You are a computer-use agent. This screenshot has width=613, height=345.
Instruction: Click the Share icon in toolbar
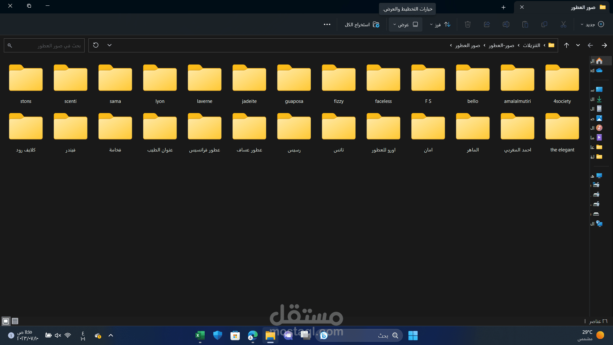click(x=487, y=24)
